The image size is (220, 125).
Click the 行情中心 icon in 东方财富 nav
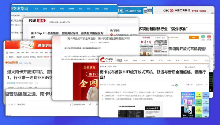pos(7,53)
